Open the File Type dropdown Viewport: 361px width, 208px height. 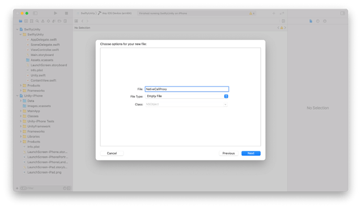click(x=186, y=96)
